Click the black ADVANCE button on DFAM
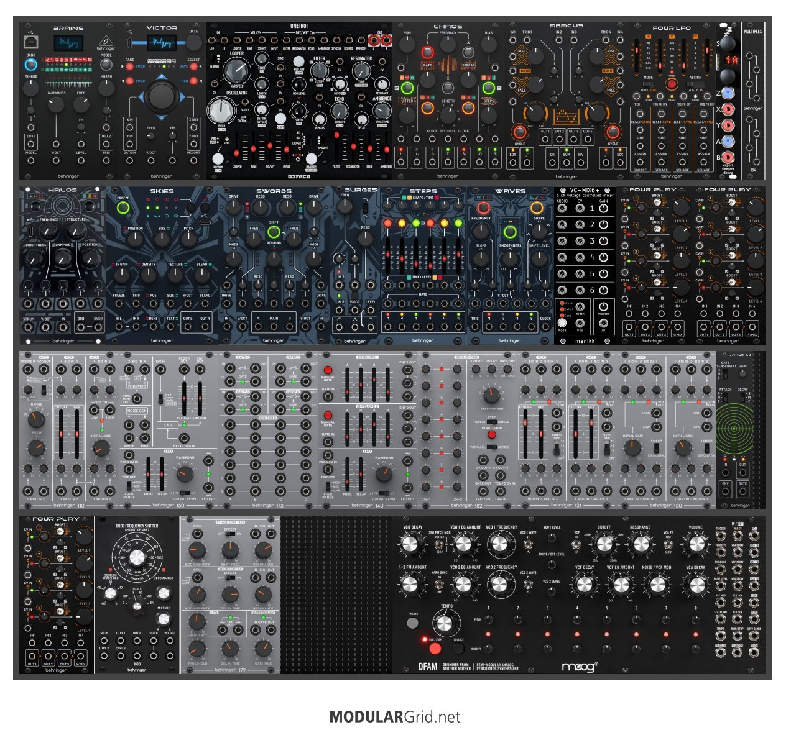The width and height of the screenshot is (791, 730). click(458, 648)
